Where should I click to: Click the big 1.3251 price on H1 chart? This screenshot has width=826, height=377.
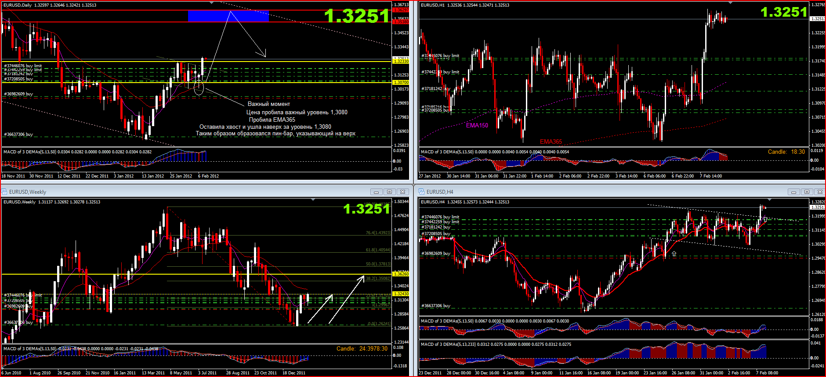(x=784, y=12)
